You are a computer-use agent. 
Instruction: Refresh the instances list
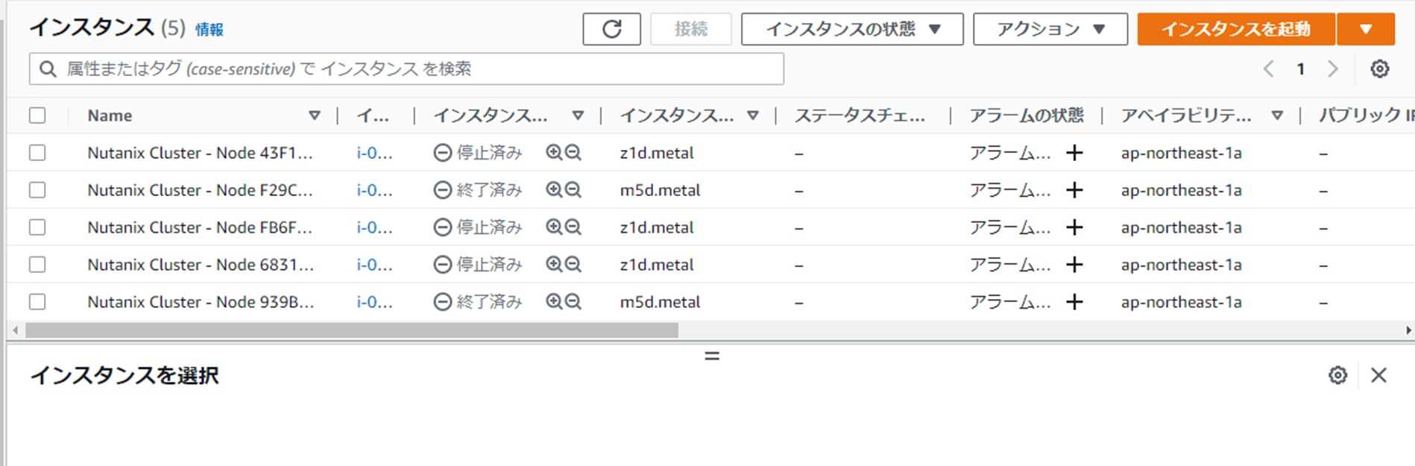click(611, 29)
